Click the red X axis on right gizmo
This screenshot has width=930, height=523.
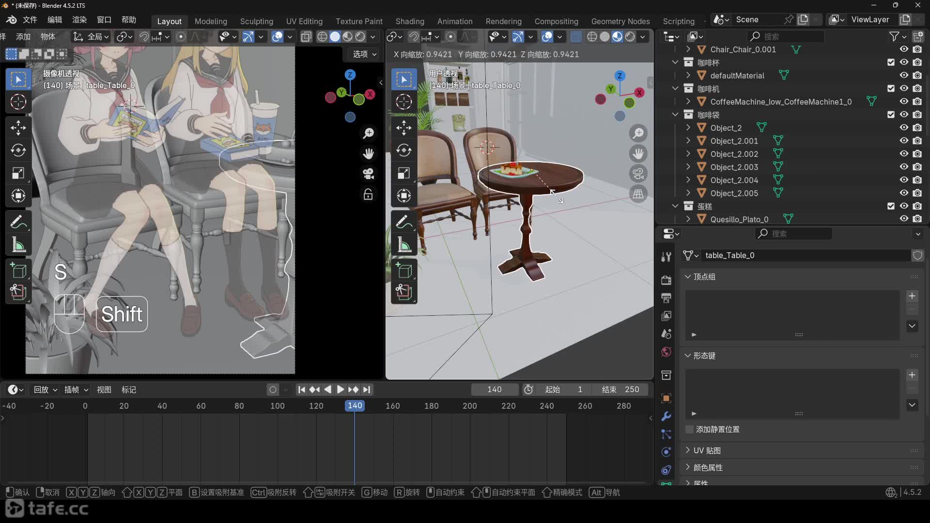pyautogui.click(x=639, y=92)
